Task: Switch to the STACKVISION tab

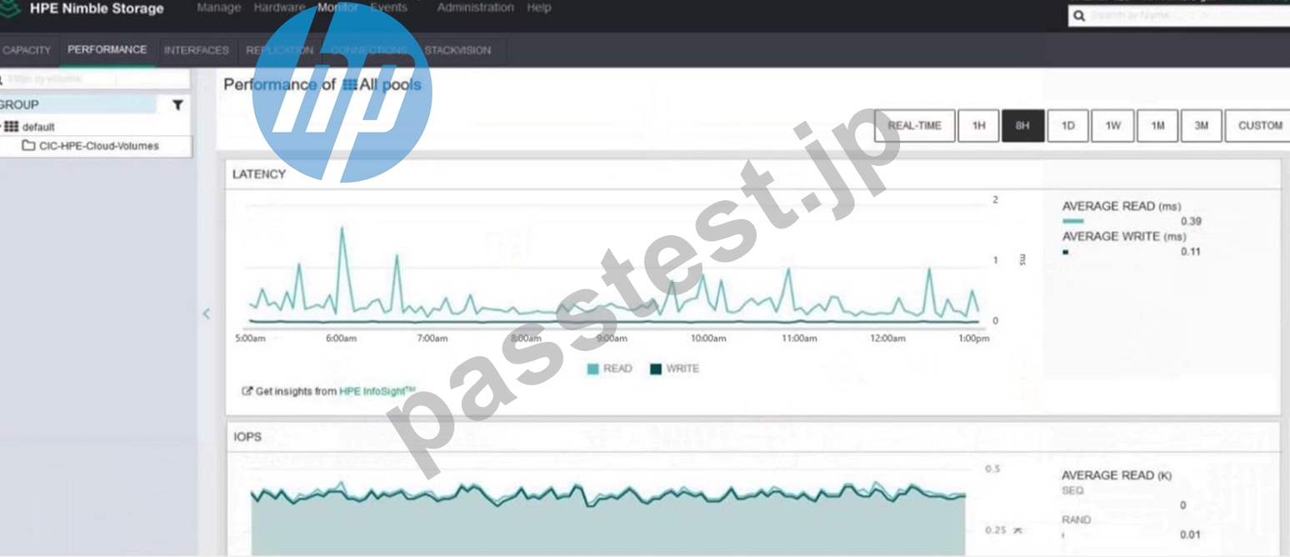Action: [457, 50]
